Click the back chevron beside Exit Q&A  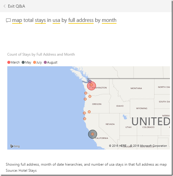(x=5, y=6)
